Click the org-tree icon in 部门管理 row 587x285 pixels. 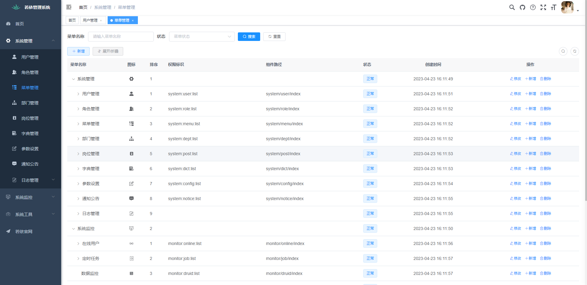(131, 139)
